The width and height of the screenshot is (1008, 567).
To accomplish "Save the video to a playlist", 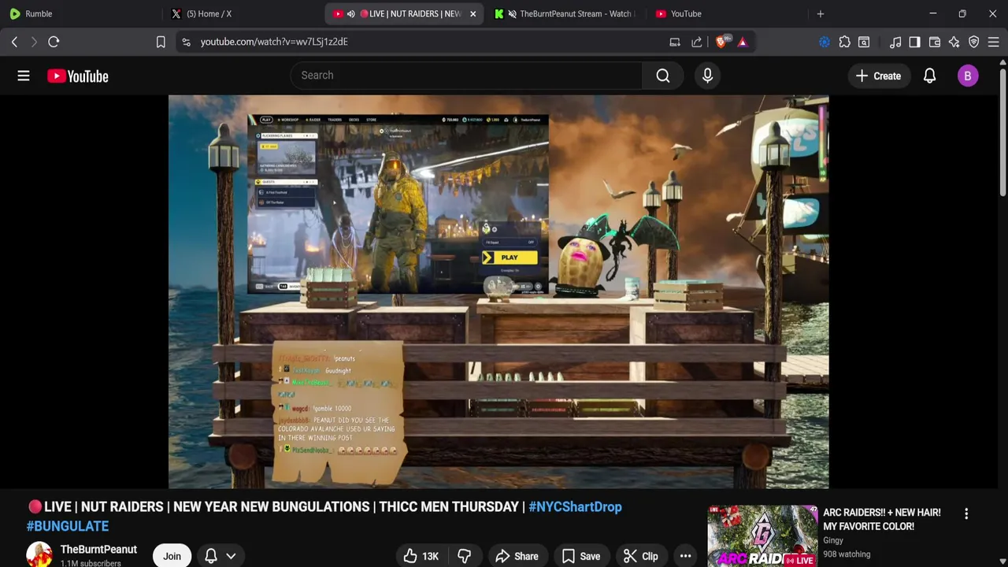I will (x=580, y=556).
